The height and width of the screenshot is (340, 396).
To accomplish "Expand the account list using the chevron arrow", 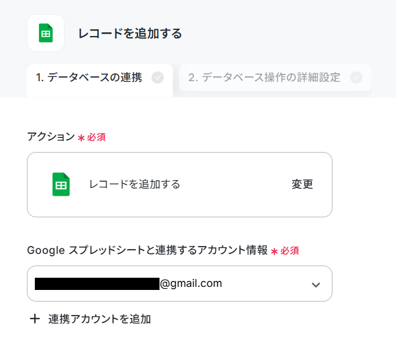I will click(x=316, y=285).
